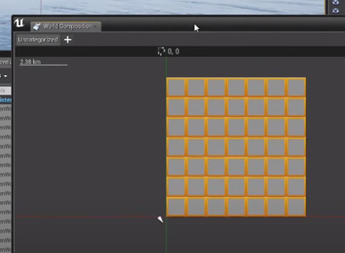Select the Uncategorized layer button
Screen dimensions: 345x253
click(38, 40)
